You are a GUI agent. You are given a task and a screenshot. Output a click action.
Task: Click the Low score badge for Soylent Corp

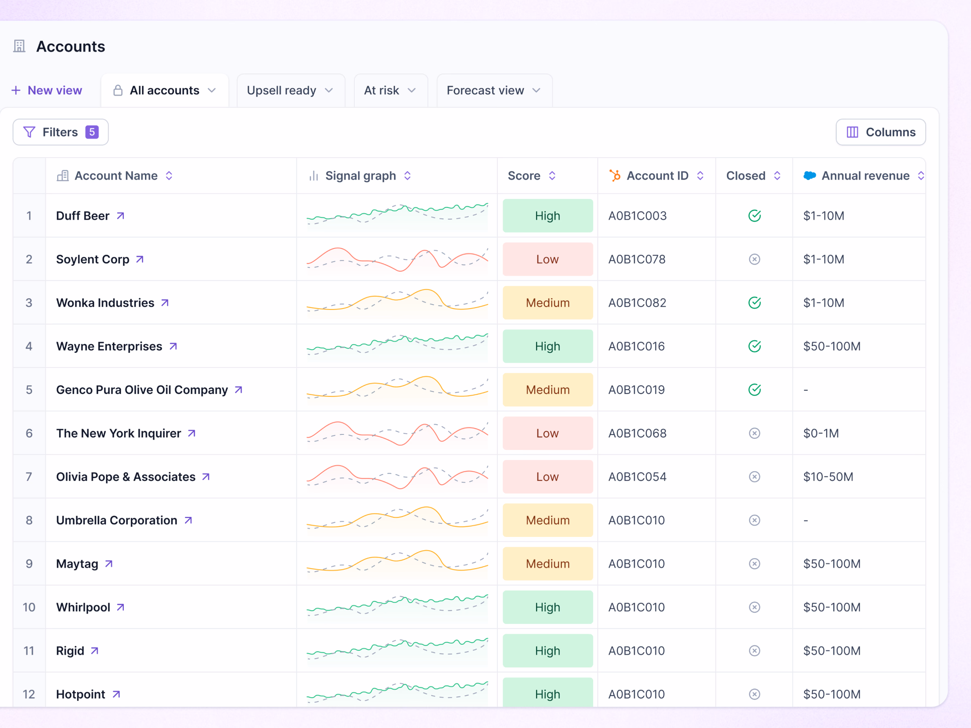(x=548, y=259)
